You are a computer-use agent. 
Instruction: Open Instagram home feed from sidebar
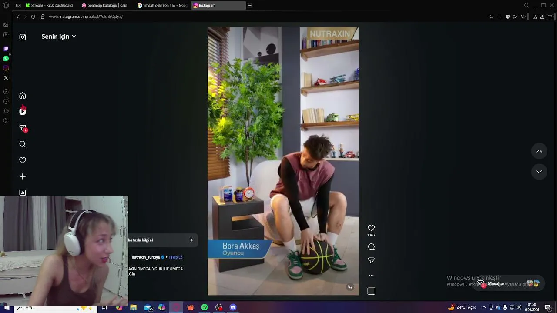coord(23,96)
